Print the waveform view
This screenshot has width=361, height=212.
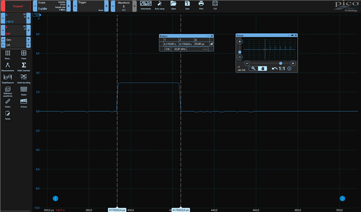tap(201, 5)
